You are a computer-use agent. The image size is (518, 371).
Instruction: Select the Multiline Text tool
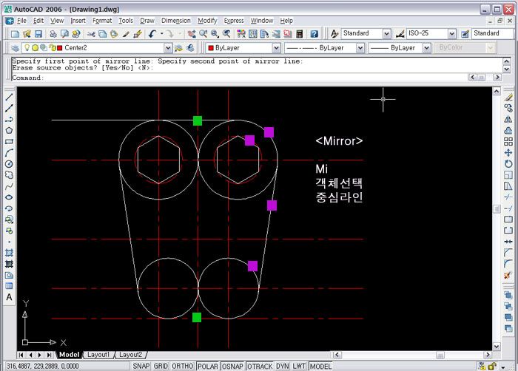point(9,297)
